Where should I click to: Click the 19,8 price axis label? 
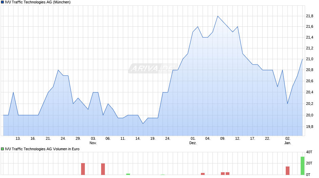(x=309, y=127)
